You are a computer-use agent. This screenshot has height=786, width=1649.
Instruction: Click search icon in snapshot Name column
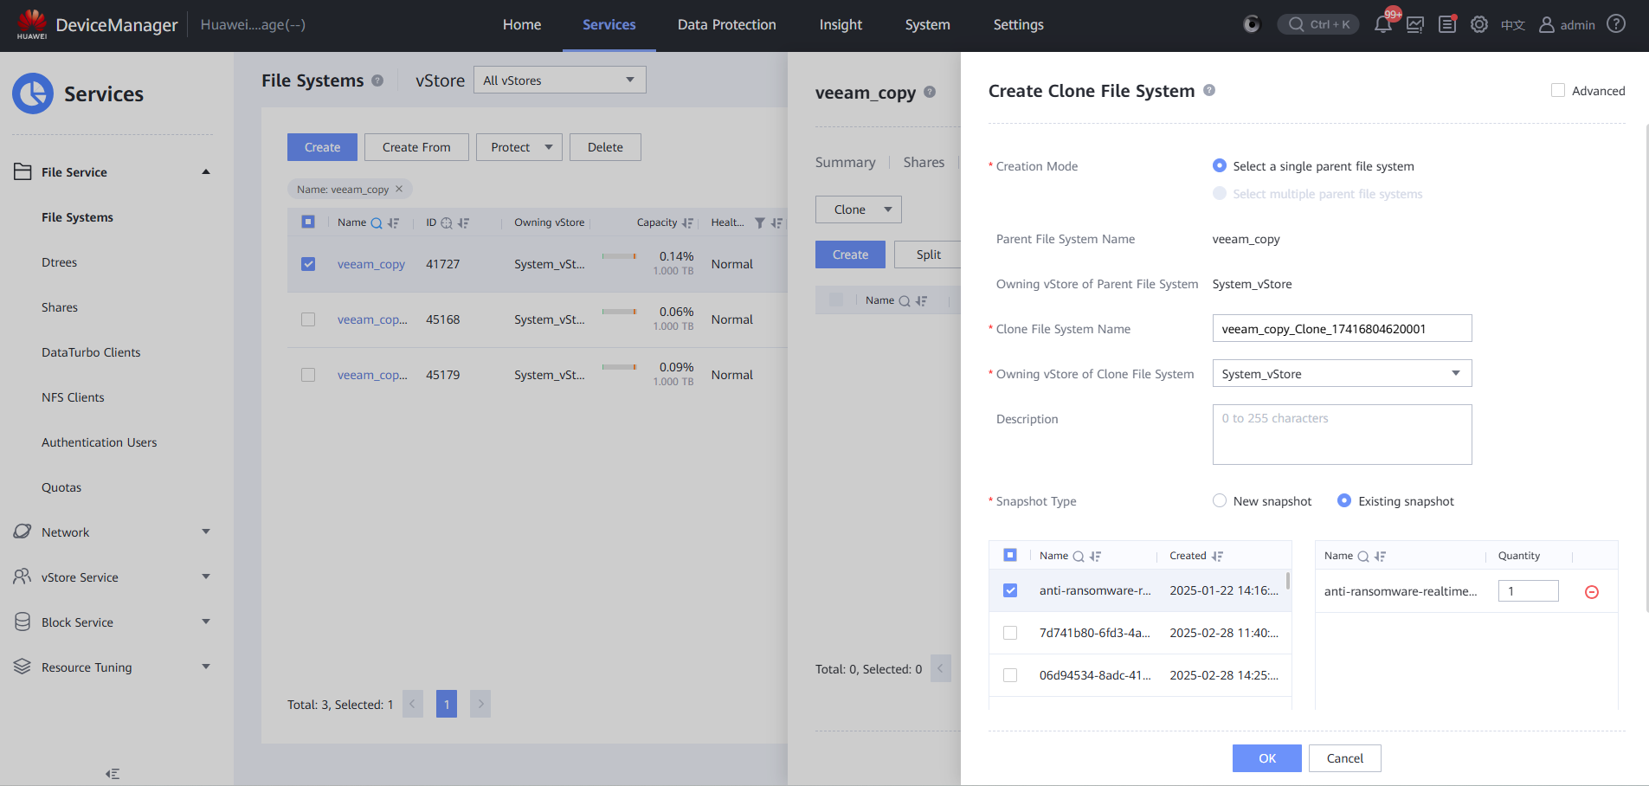[x=1079, y=557]
